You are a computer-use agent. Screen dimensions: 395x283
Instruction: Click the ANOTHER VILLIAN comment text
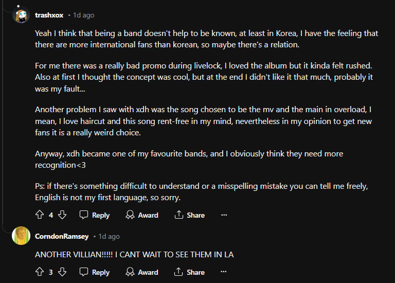(134, 255)
